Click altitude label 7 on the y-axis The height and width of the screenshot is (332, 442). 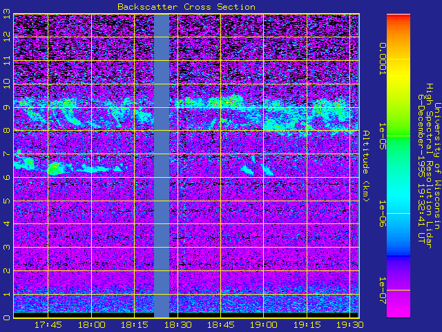point(6,154)
